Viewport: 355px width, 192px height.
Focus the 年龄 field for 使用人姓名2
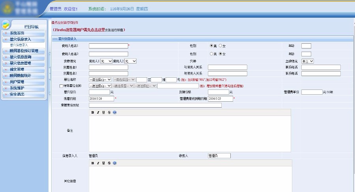(306, 54)
